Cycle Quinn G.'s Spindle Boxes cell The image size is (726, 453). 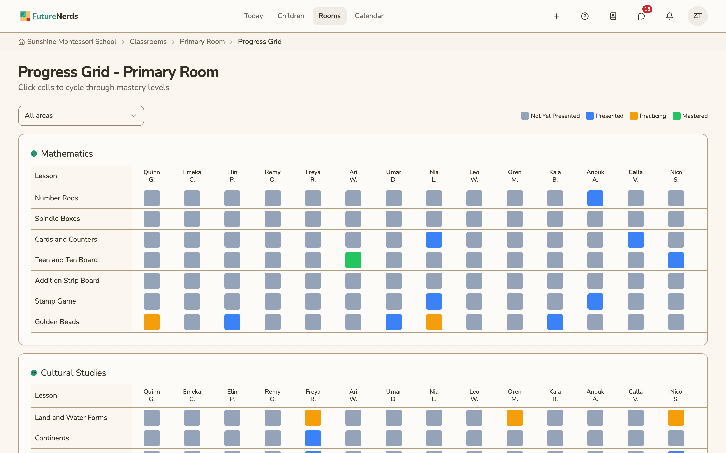pyautogui.click(x=152, y=219)
